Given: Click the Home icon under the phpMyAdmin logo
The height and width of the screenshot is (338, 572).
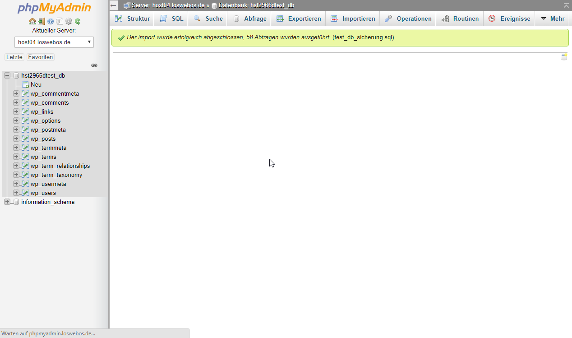Looking at the screenshot, I should [x=32, y=21].
